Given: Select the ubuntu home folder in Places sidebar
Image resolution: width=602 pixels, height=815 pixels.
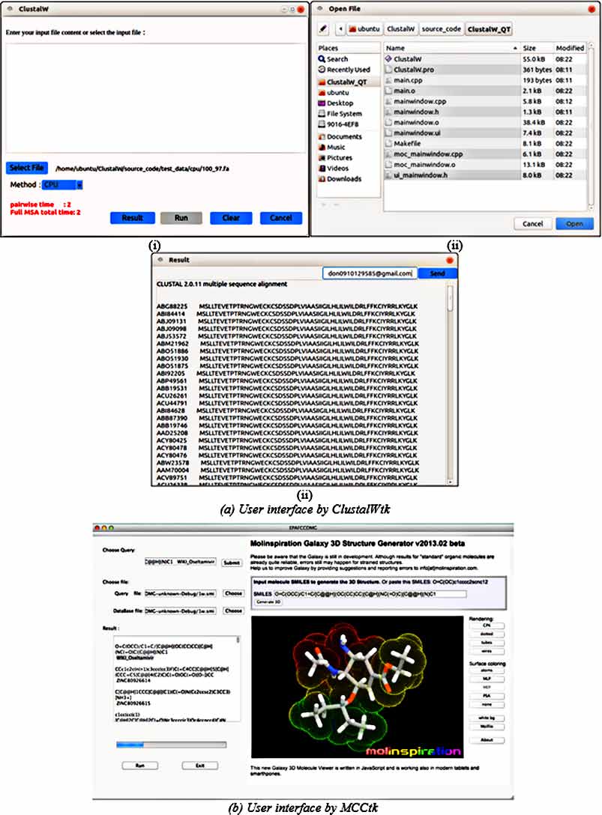Looking at the screenshot, I should [x=334, y=93].
